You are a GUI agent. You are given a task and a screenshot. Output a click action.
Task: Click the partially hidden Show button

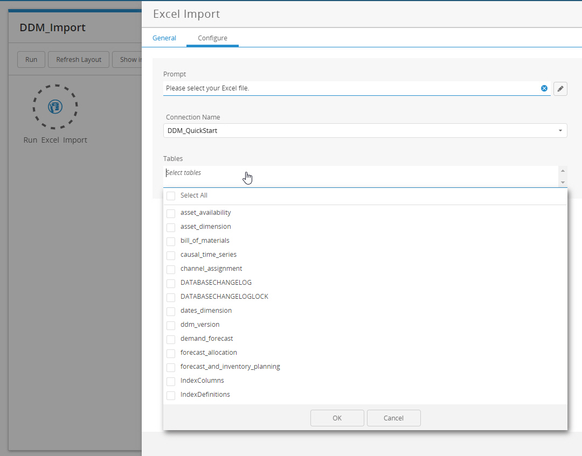click(127, 59)
